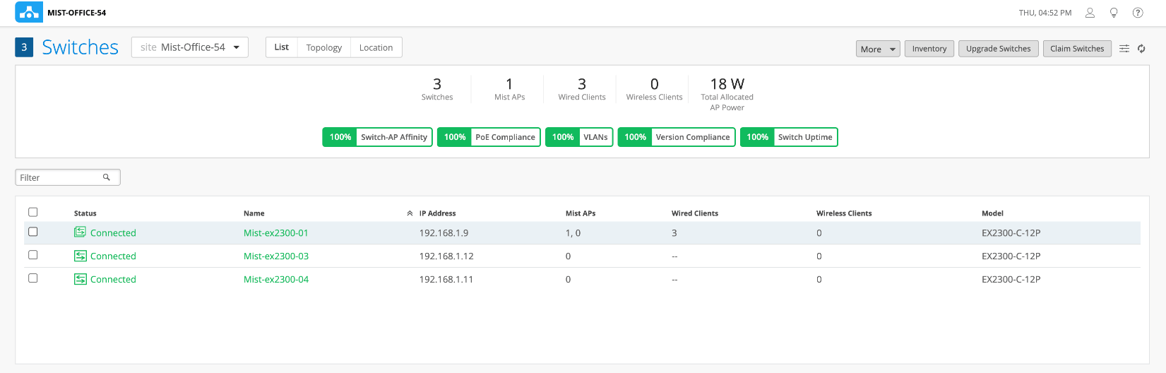Click Connected status of Mist-ex2300-01

tap(113, 233)
